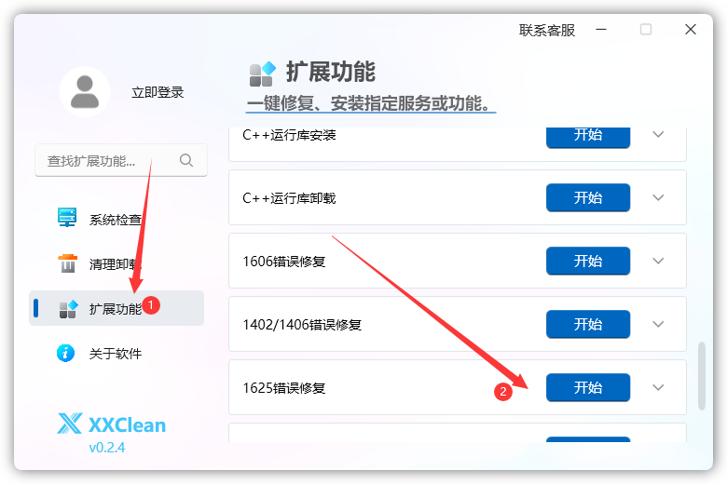Screen dimensions: 727x484
Task: Open the 系统检查 menu item
Action: click(115, 220)
